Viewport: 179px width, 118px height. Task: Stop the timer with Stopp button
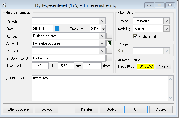click(163, 66)
